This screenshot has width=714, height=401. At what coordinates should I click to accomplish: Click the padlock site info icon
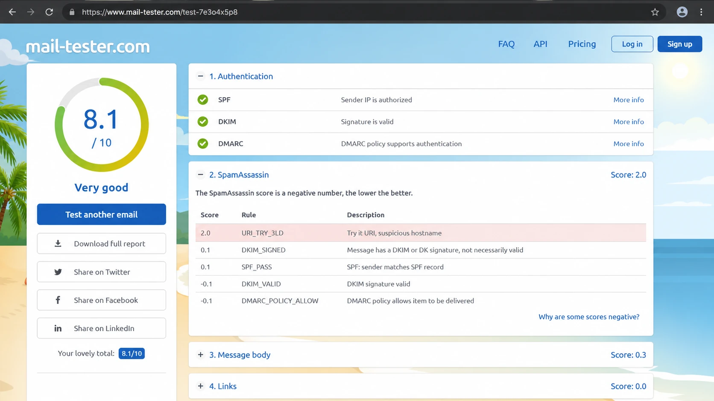pyautogui.click(x=72, y=12)
